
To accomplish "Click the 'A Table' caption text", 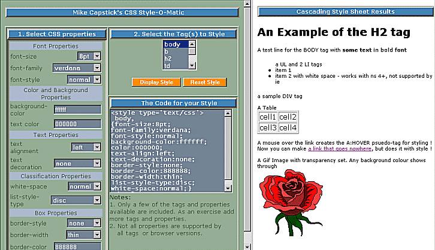I will coord(267,108).
